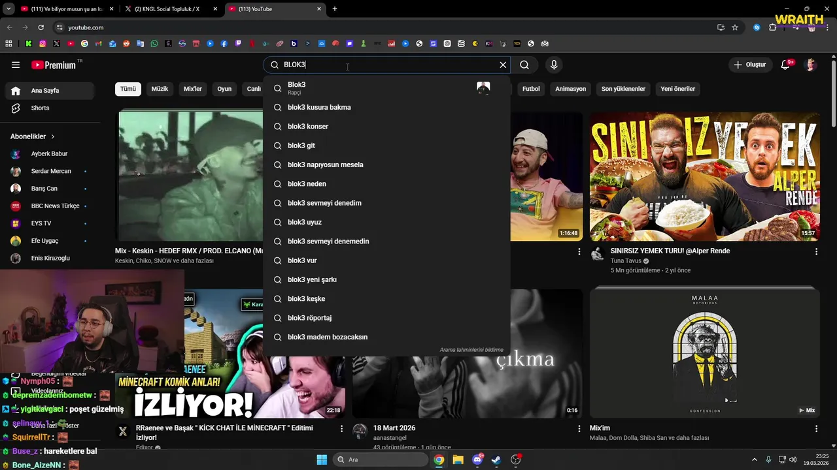Open Tuna Tavus channel name
Image resolution: width=837 pixels, height=470 pixels.
click(x=626, y=261)
